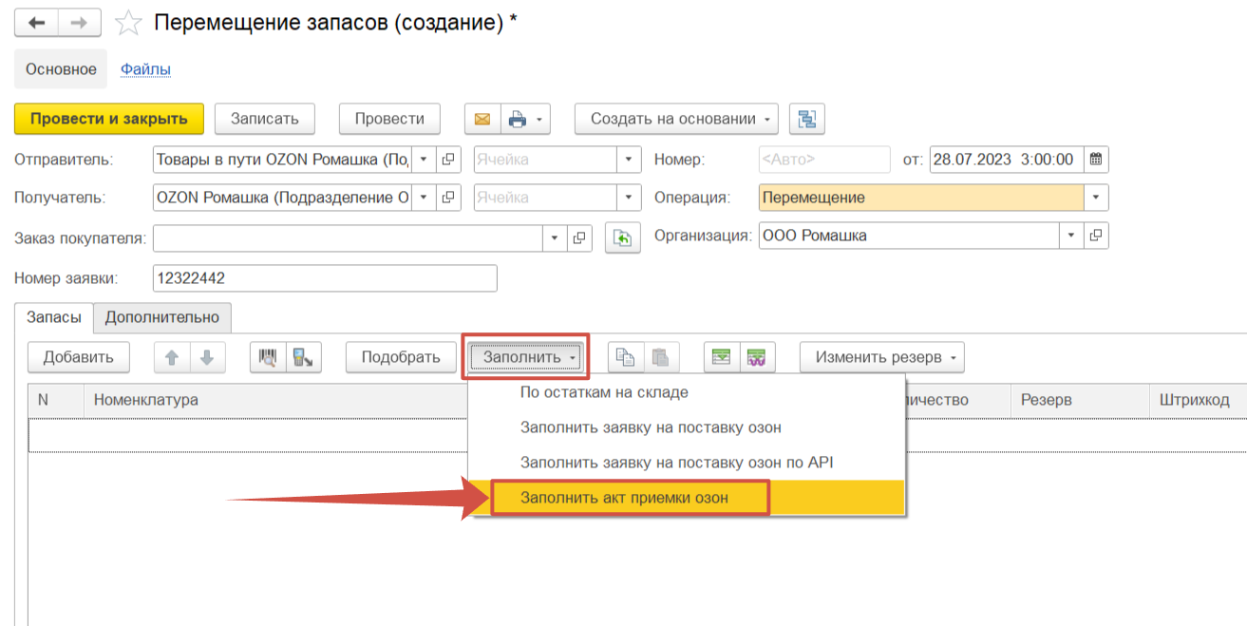Click the back navigation arrow
Screen dimensions: 1247x626
[37, 22]
